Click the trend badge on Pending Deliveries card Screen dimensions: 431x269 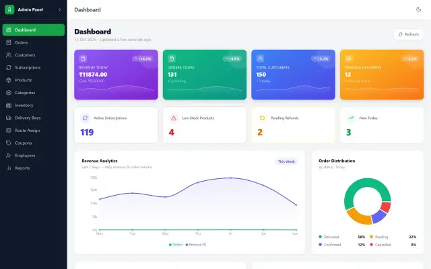click(x=410, y=59)
